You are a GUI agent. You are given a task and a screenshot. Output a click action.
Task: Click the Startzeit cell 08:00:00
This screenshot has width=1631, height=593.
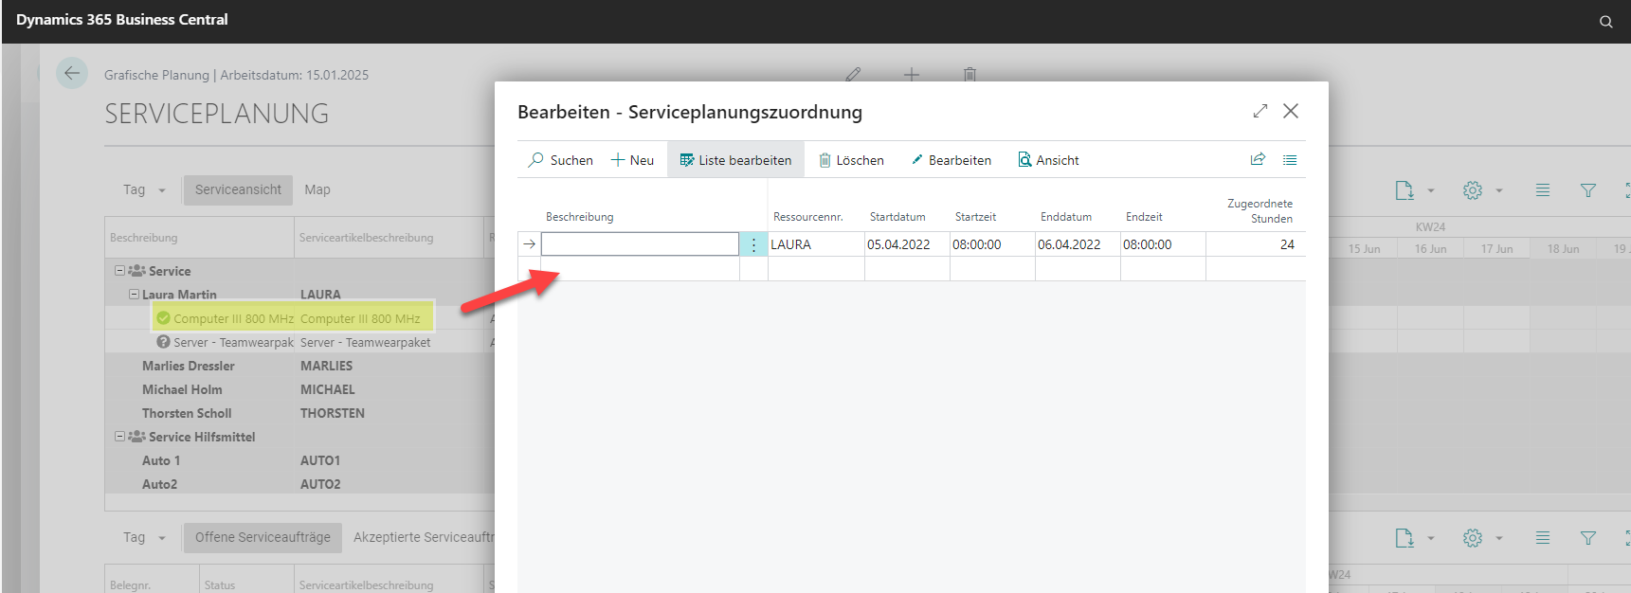(992, 244)
